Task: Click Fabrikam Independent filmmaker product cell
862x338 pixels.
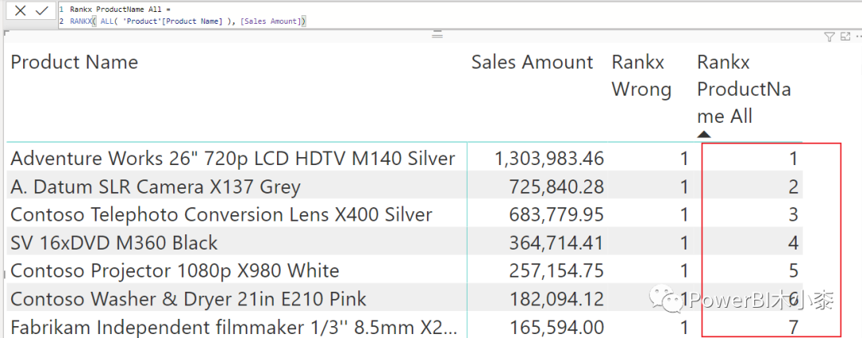Action: coord(234,327)
